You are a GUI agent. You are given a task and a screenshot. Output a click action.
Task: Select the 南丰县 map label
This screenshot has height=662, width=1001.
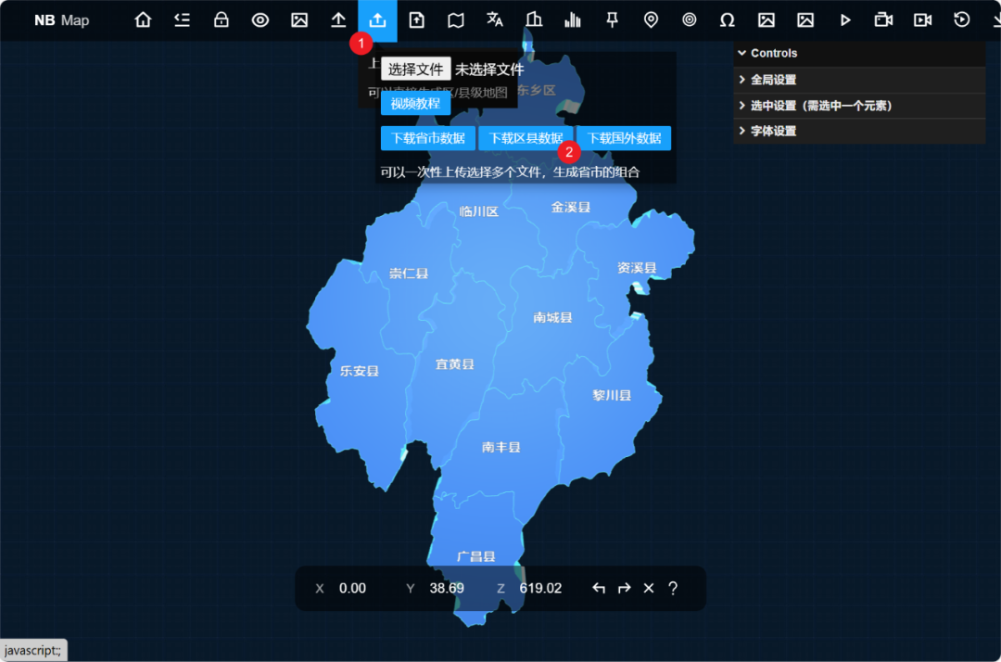tap(501, 447)
